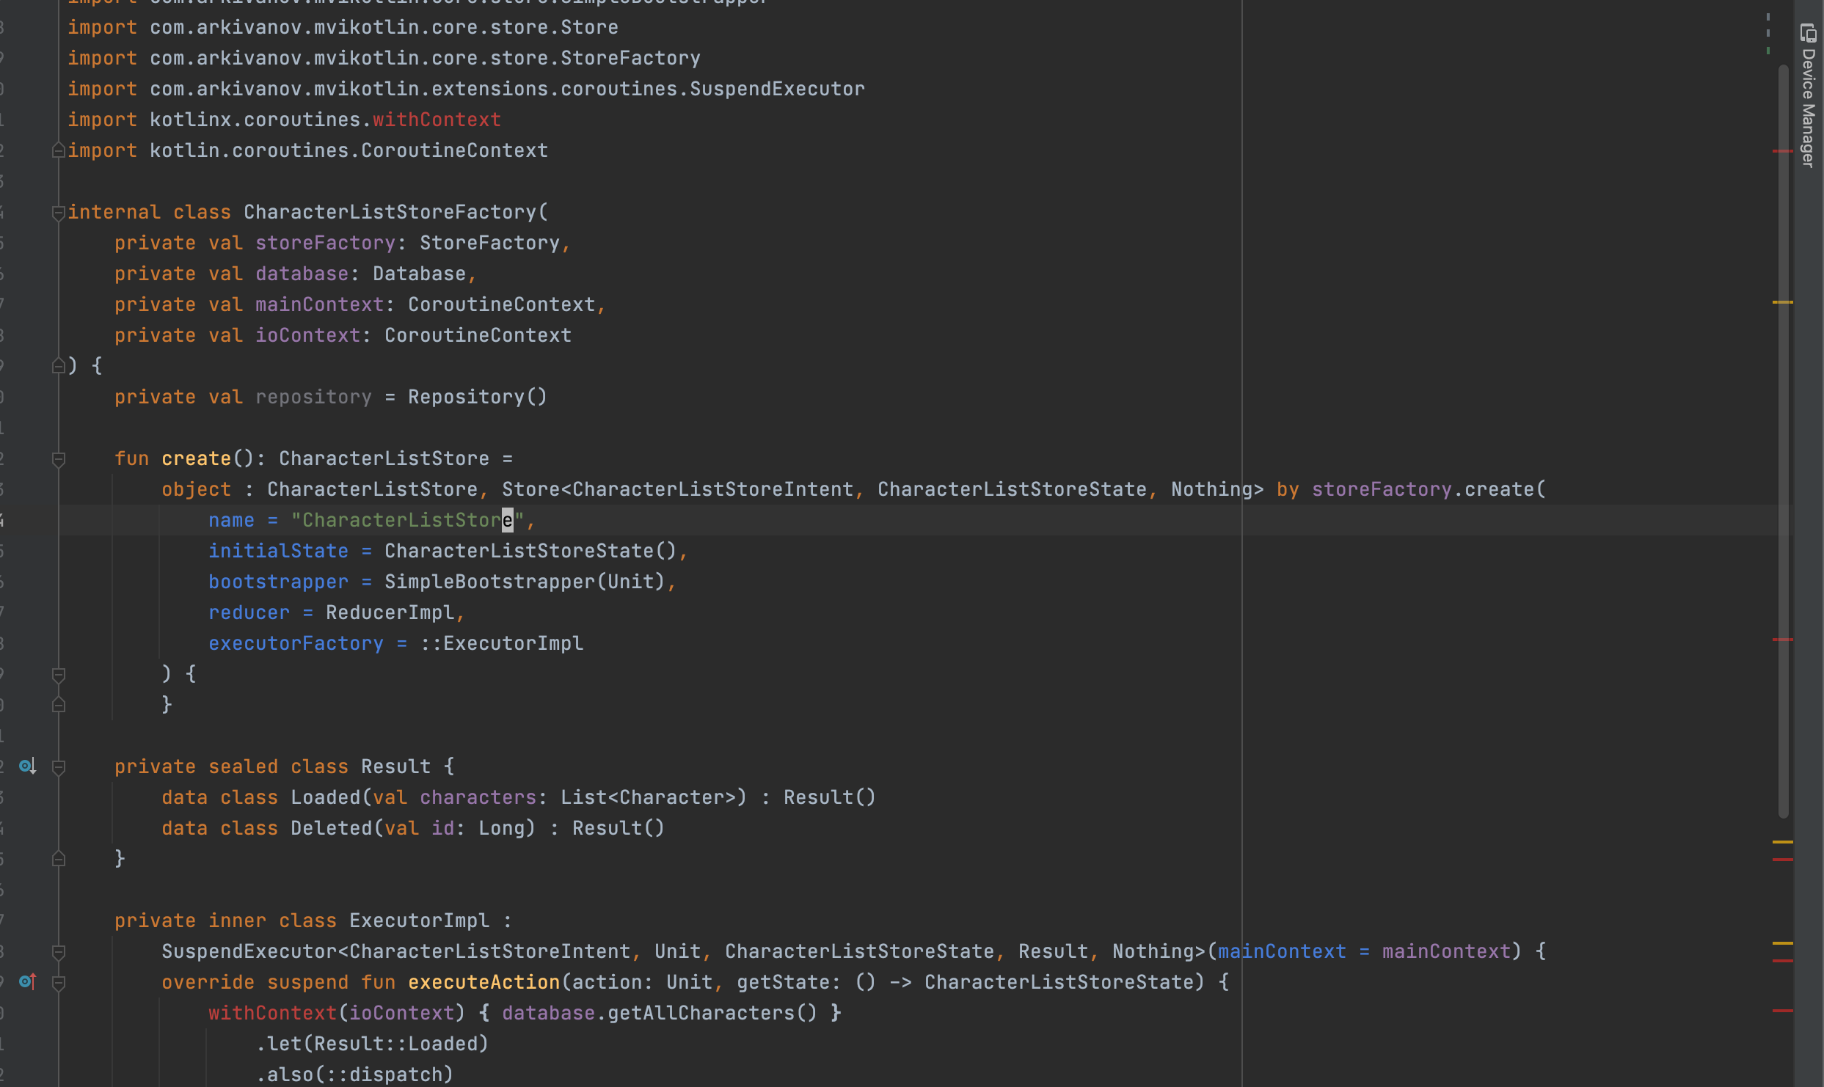Collapse the CharacterListStoreFactory class fold marker
This screenshot has width=1824, height=1087.
59,213
